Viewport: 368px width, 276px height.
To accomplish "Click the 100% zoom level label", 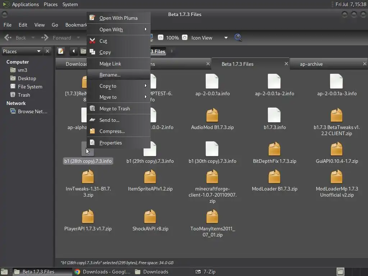I will [172, 38].
